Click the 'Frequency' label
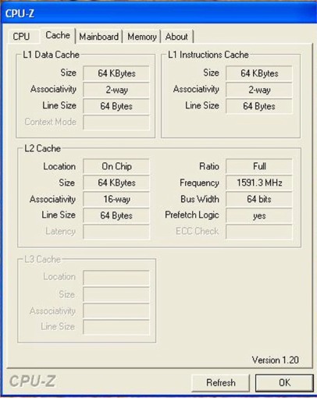 click(199, 183)
